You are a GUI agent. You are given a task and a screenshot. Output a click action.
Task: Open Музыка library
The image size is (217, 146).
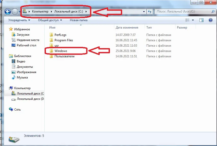tap(22, 77)
